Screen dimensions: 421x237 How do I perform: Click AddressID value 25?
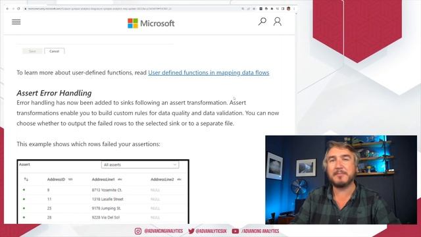pos(49,208)
